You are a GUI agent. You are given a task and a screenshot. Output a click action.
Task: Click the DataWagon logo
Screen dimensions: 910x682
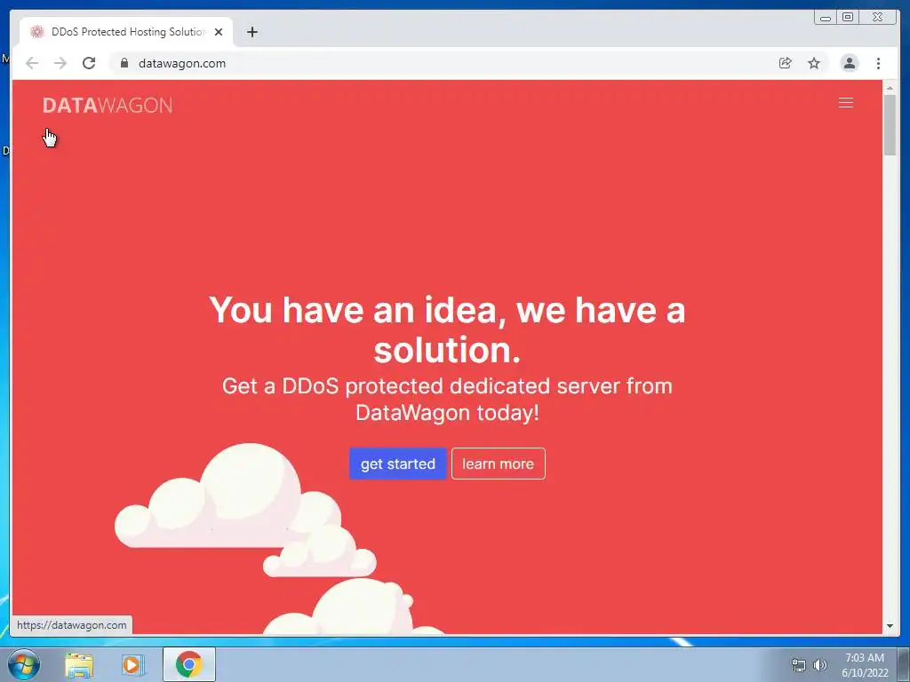click(x=108, y=106)
